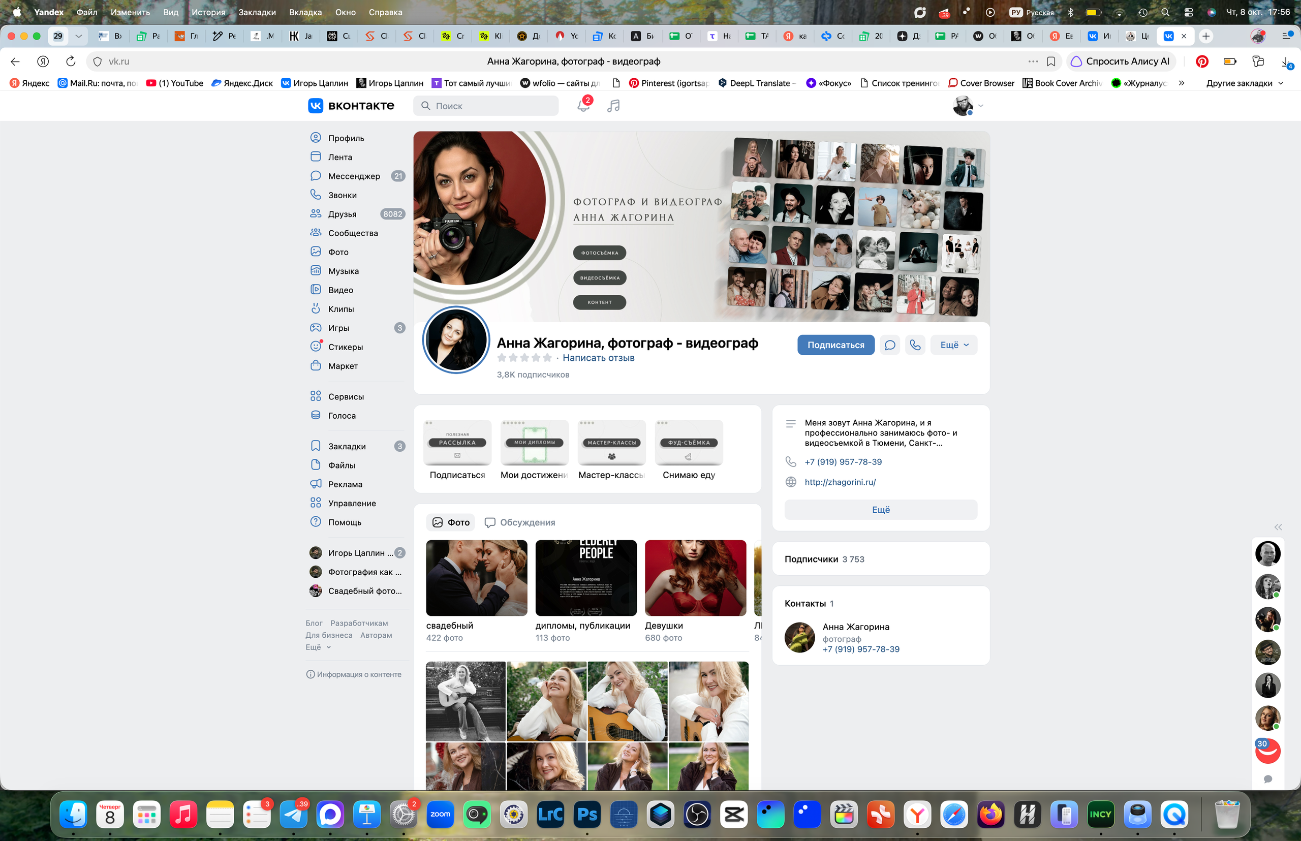1301x841 pixels.
Task: Click Написать отзыв link
Action: (598, 358)
